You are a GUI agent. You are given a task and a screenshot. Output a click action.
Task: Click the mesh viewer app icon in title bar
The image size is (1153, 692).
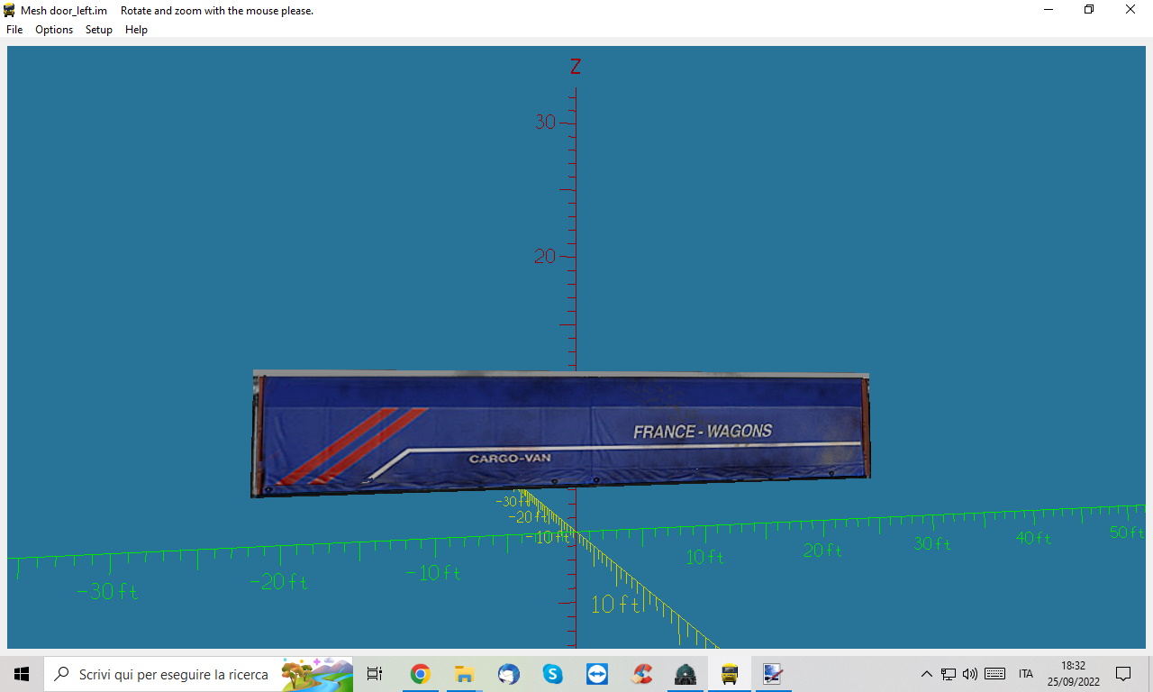[10, 10]
